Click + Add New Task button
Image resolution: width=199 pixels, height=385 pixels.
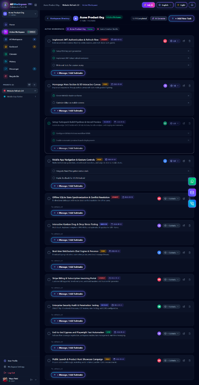[x=181, y=18]
